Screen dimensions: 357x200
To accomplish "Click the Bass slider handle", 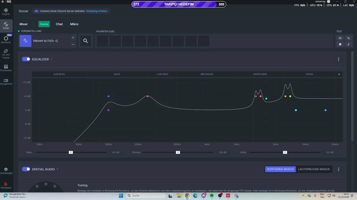I will 71,152.
